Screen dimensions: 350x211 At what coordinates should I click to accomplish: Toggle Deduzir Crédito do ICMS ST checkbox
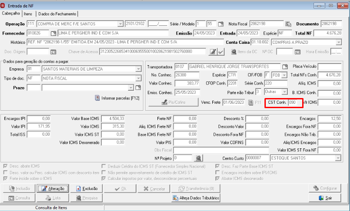point(104,166)
